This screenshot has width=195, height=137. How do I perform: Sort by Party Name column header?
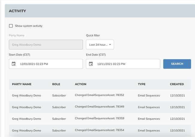[x=22, y=84]
